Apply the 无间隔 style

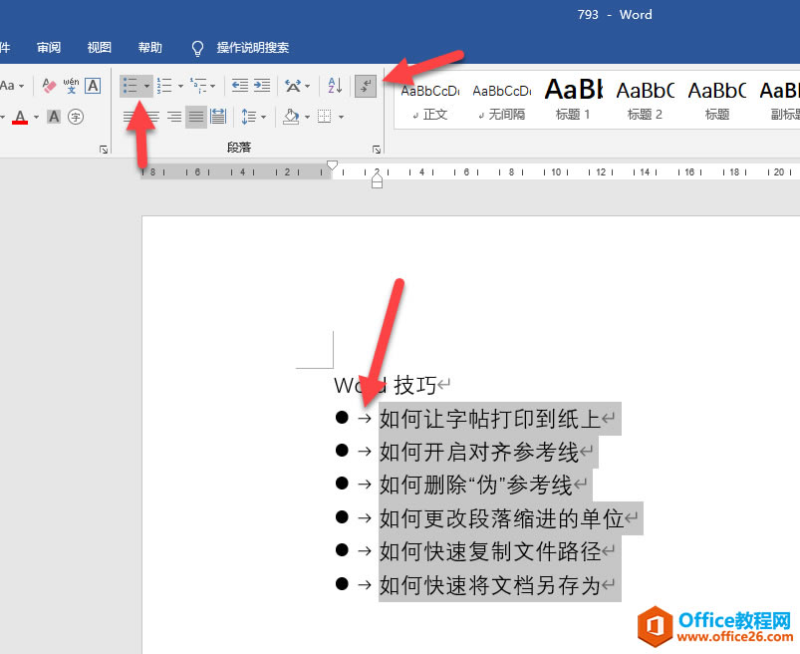pos(502,101)
